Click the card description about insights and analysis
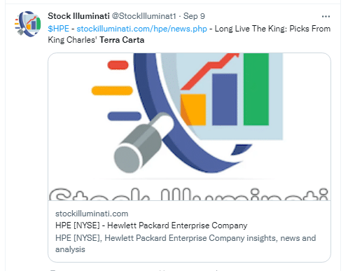 click(186, 244)
